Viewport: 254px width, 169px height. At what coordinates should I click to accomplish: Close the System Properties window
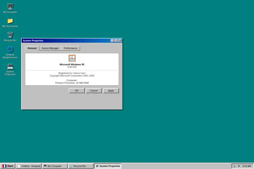120,40
